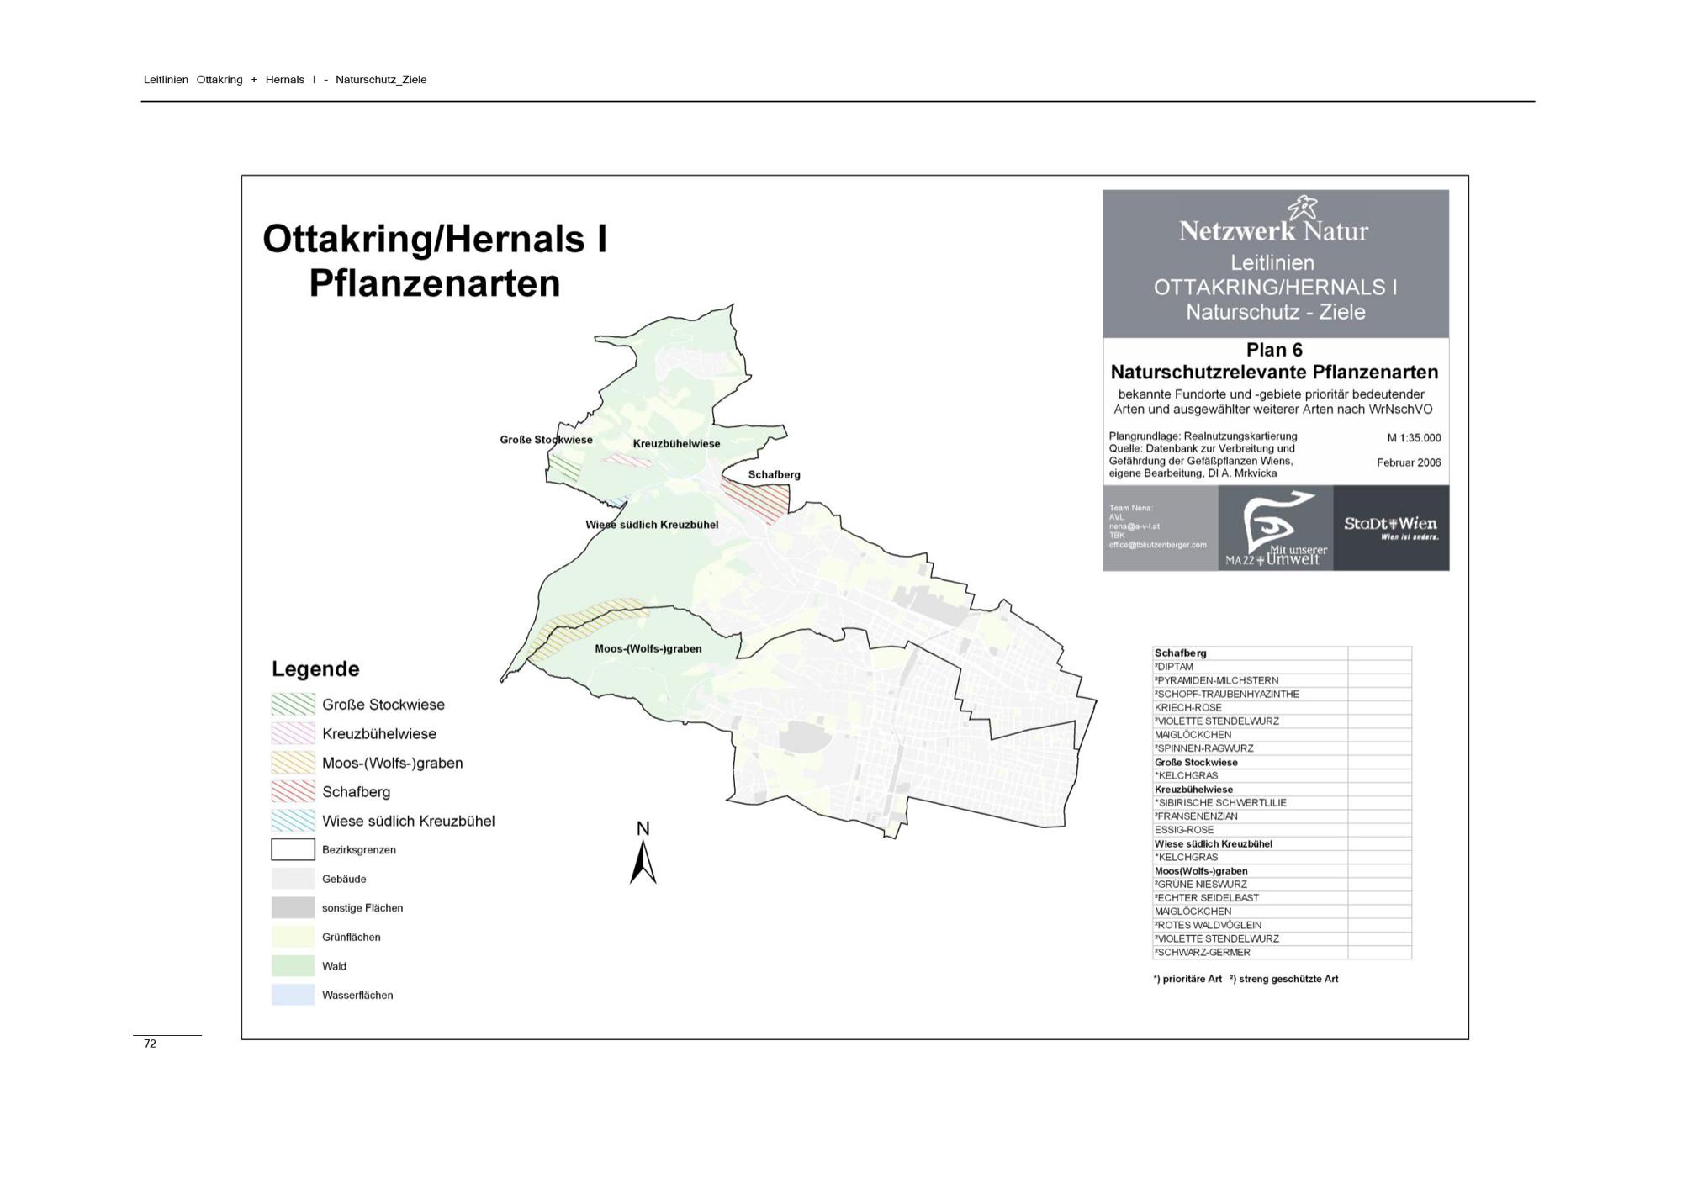
Task: Click the Wasserflächen light blue swatch
Action: 293,995
